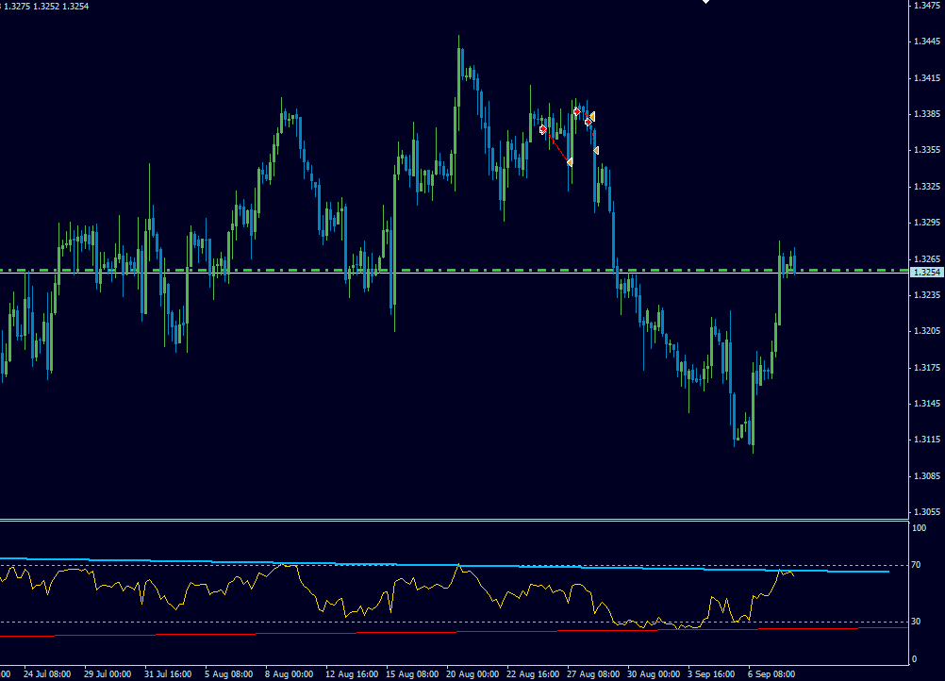
Task: Click price scale label 1.3355
Action: point(927,149)
